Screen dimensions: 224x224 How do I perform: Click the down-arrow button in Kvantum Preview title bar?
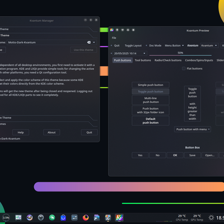123,30
